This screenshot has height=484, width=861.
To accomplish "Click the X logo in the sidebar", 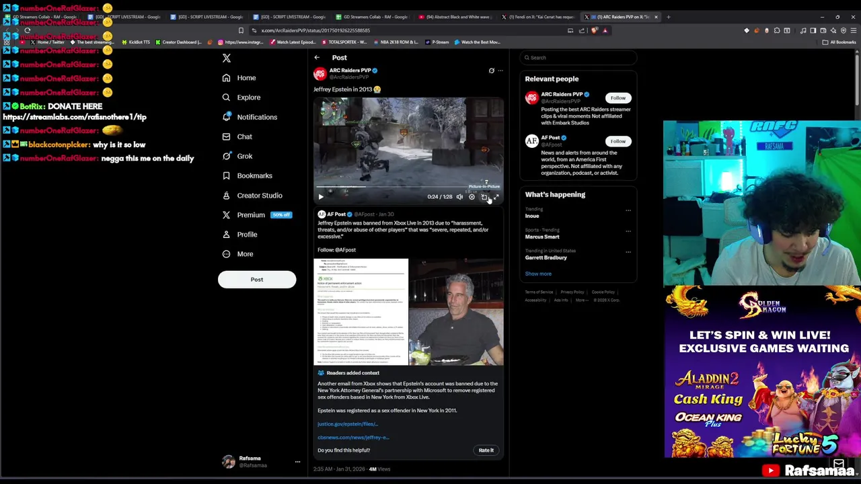I will pyautogui.click(x=227, y=58).
